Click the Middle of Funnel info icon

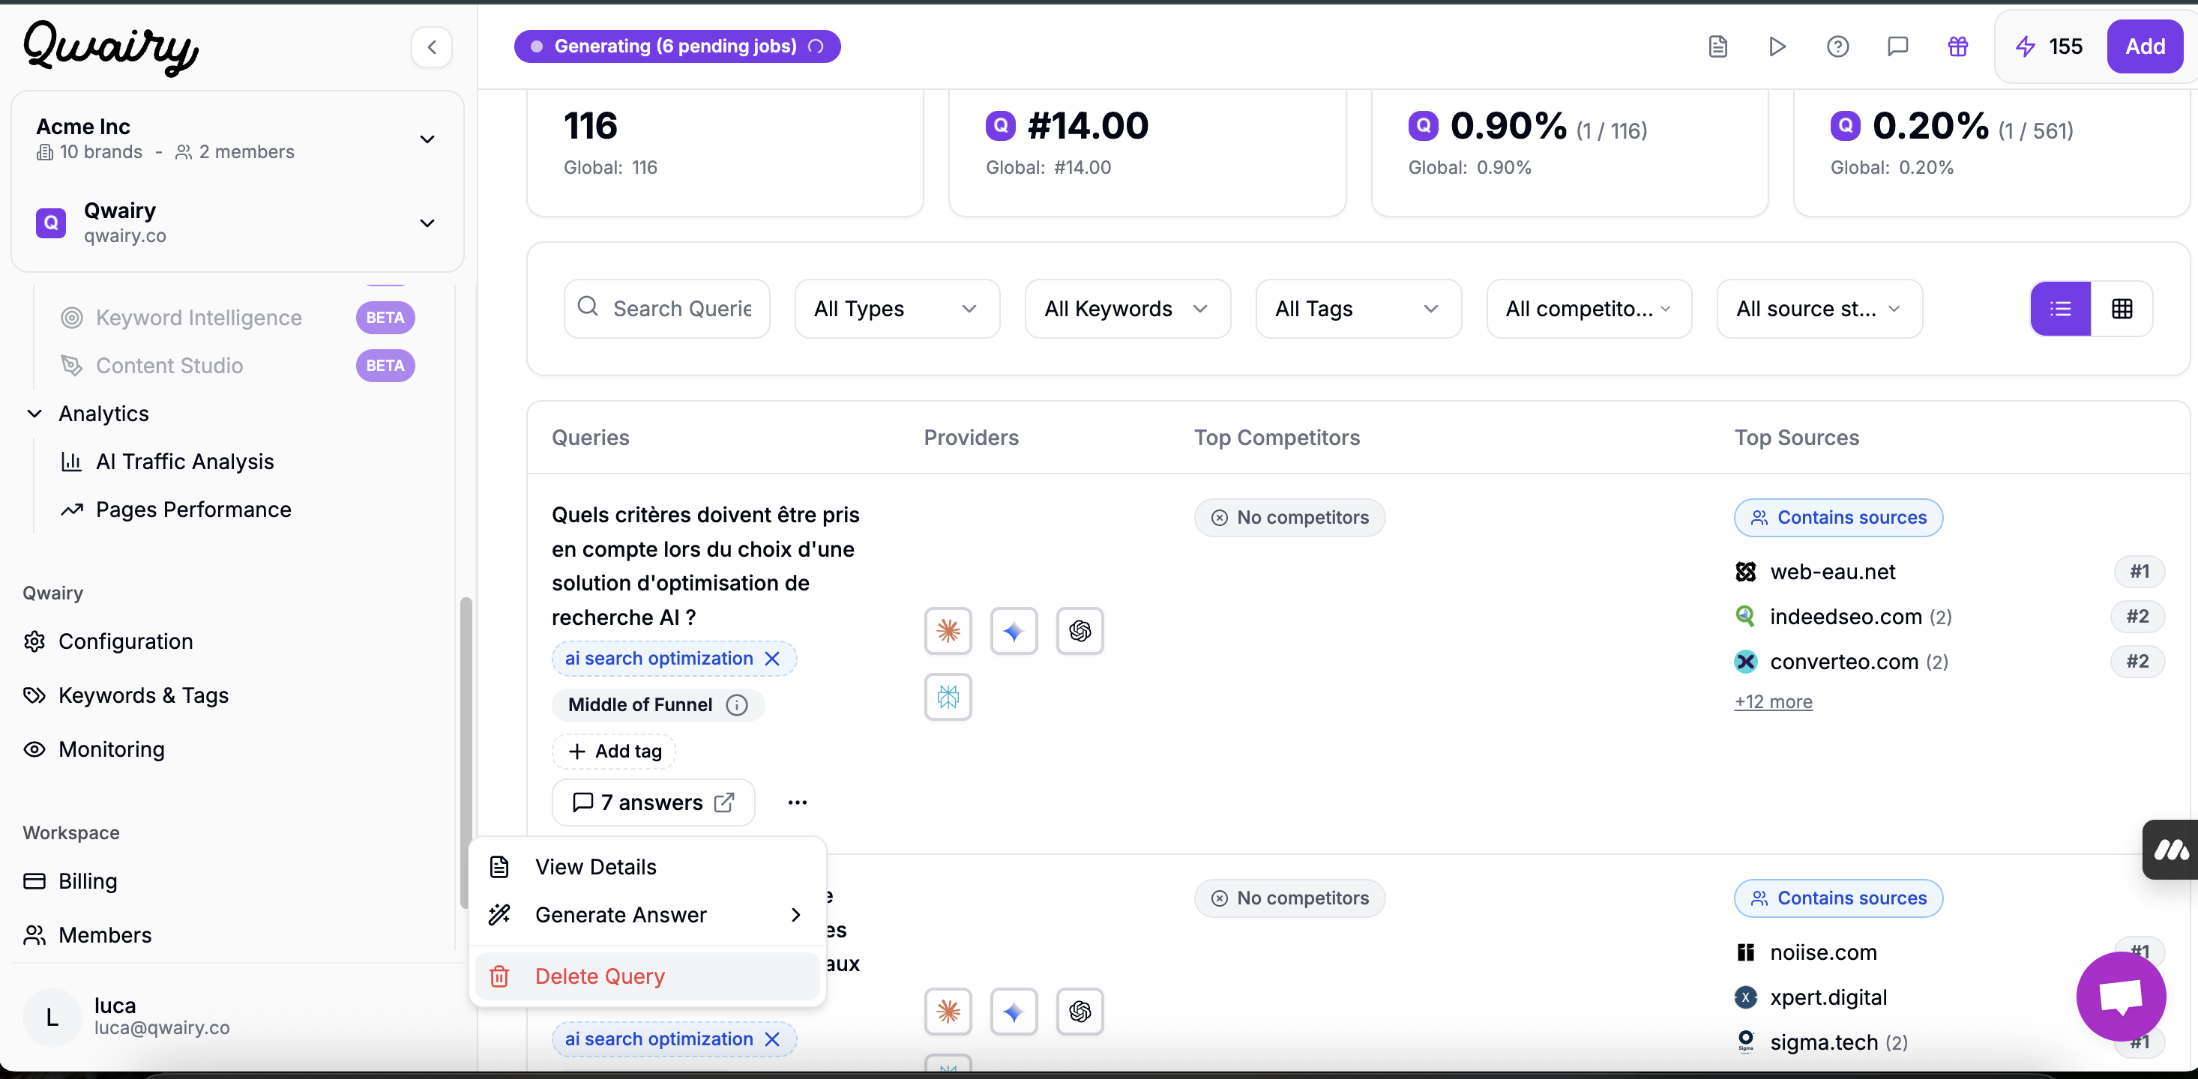click(x=736, y=704)
